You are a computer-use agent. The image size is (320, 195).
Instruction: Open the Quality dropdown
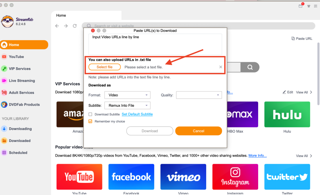click(199, 95)
